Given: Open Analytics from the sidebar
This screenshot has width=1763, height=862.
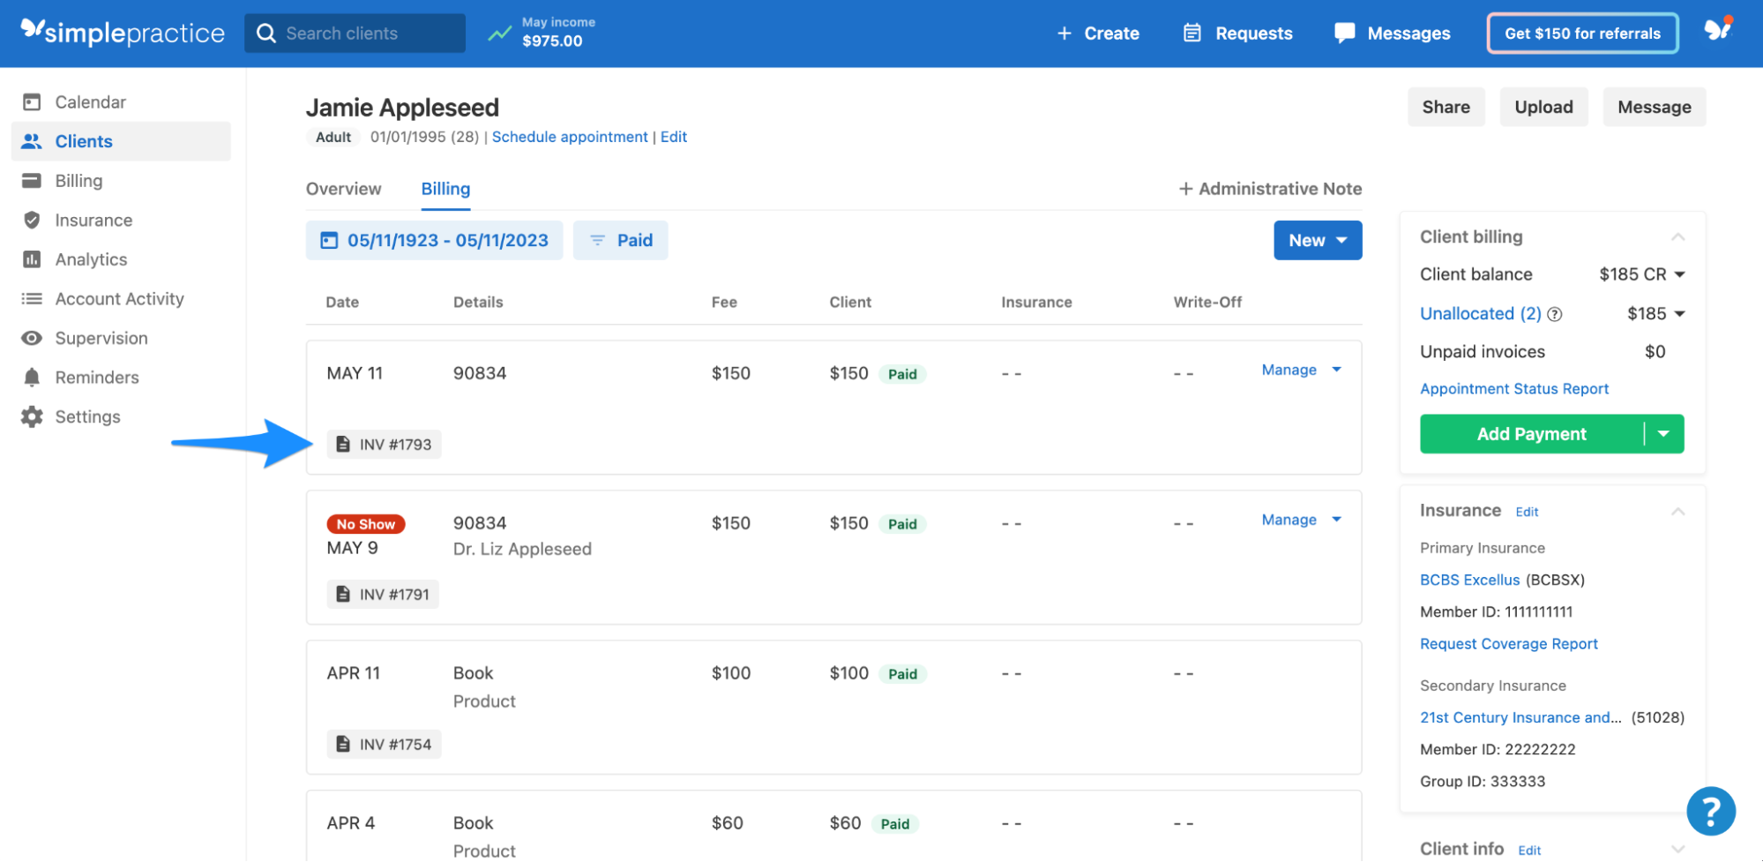Looking at the screenshot, I should tap(91, 259).
